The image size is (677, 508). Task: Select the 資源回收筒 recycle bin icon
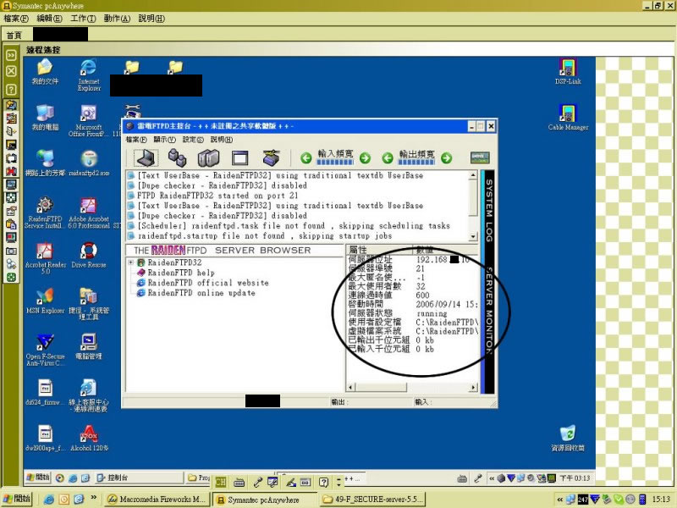click(x=568, y=439)
